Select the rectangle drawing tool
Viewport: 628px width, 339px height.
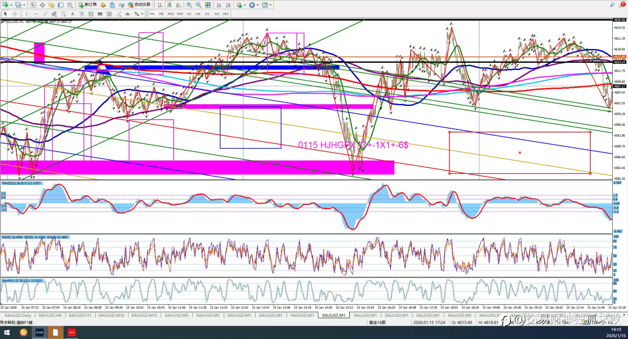click(x=100, y=14)
